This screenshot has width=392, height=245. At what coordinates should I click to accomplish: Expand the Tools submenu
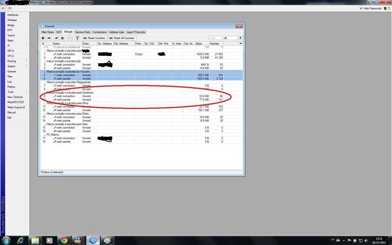pos(17,92)
